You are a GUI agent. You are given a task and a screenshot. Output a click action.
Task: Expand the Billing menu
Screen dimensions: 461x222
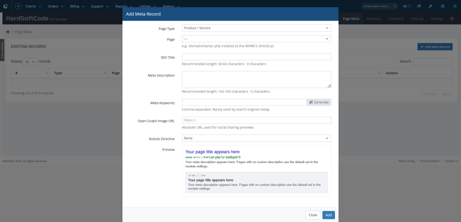[78, 6]
